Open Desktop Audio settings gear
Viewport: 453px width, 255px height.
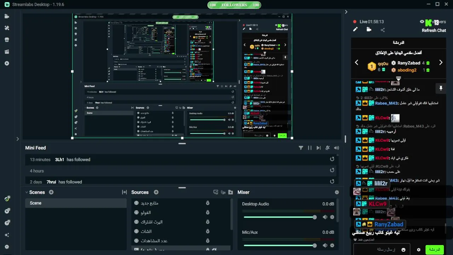332,217
